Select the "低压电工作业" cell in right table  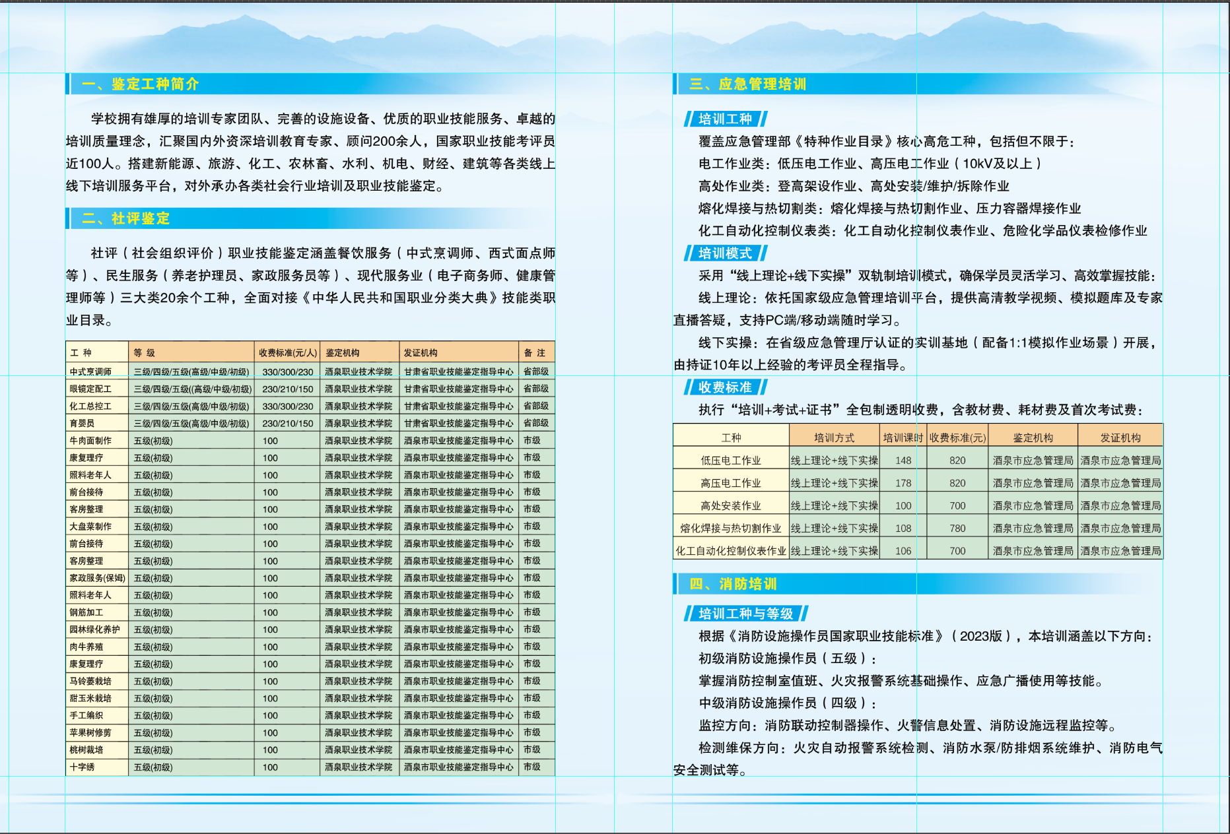pos(731,461)
